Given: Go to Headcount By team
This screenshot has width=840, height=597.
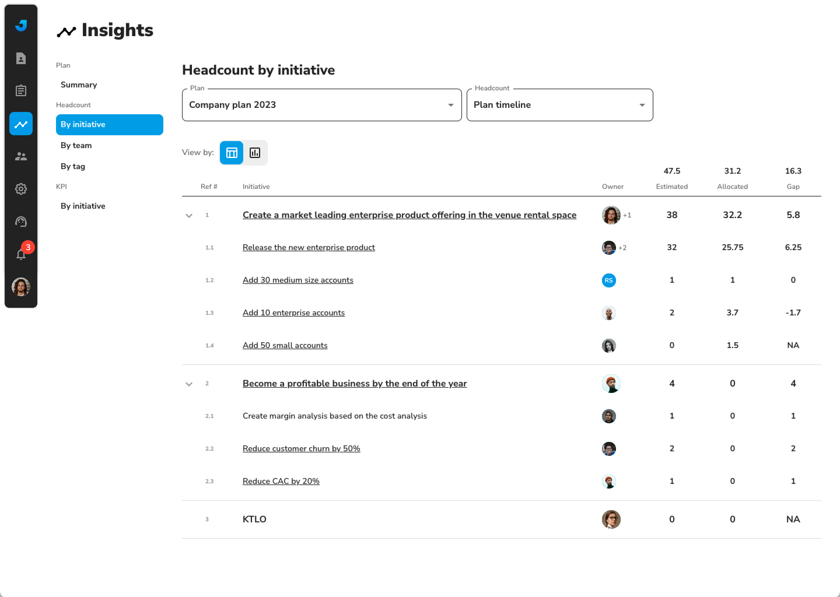Looking at the screenshot, I should click(x=76, y=145).
